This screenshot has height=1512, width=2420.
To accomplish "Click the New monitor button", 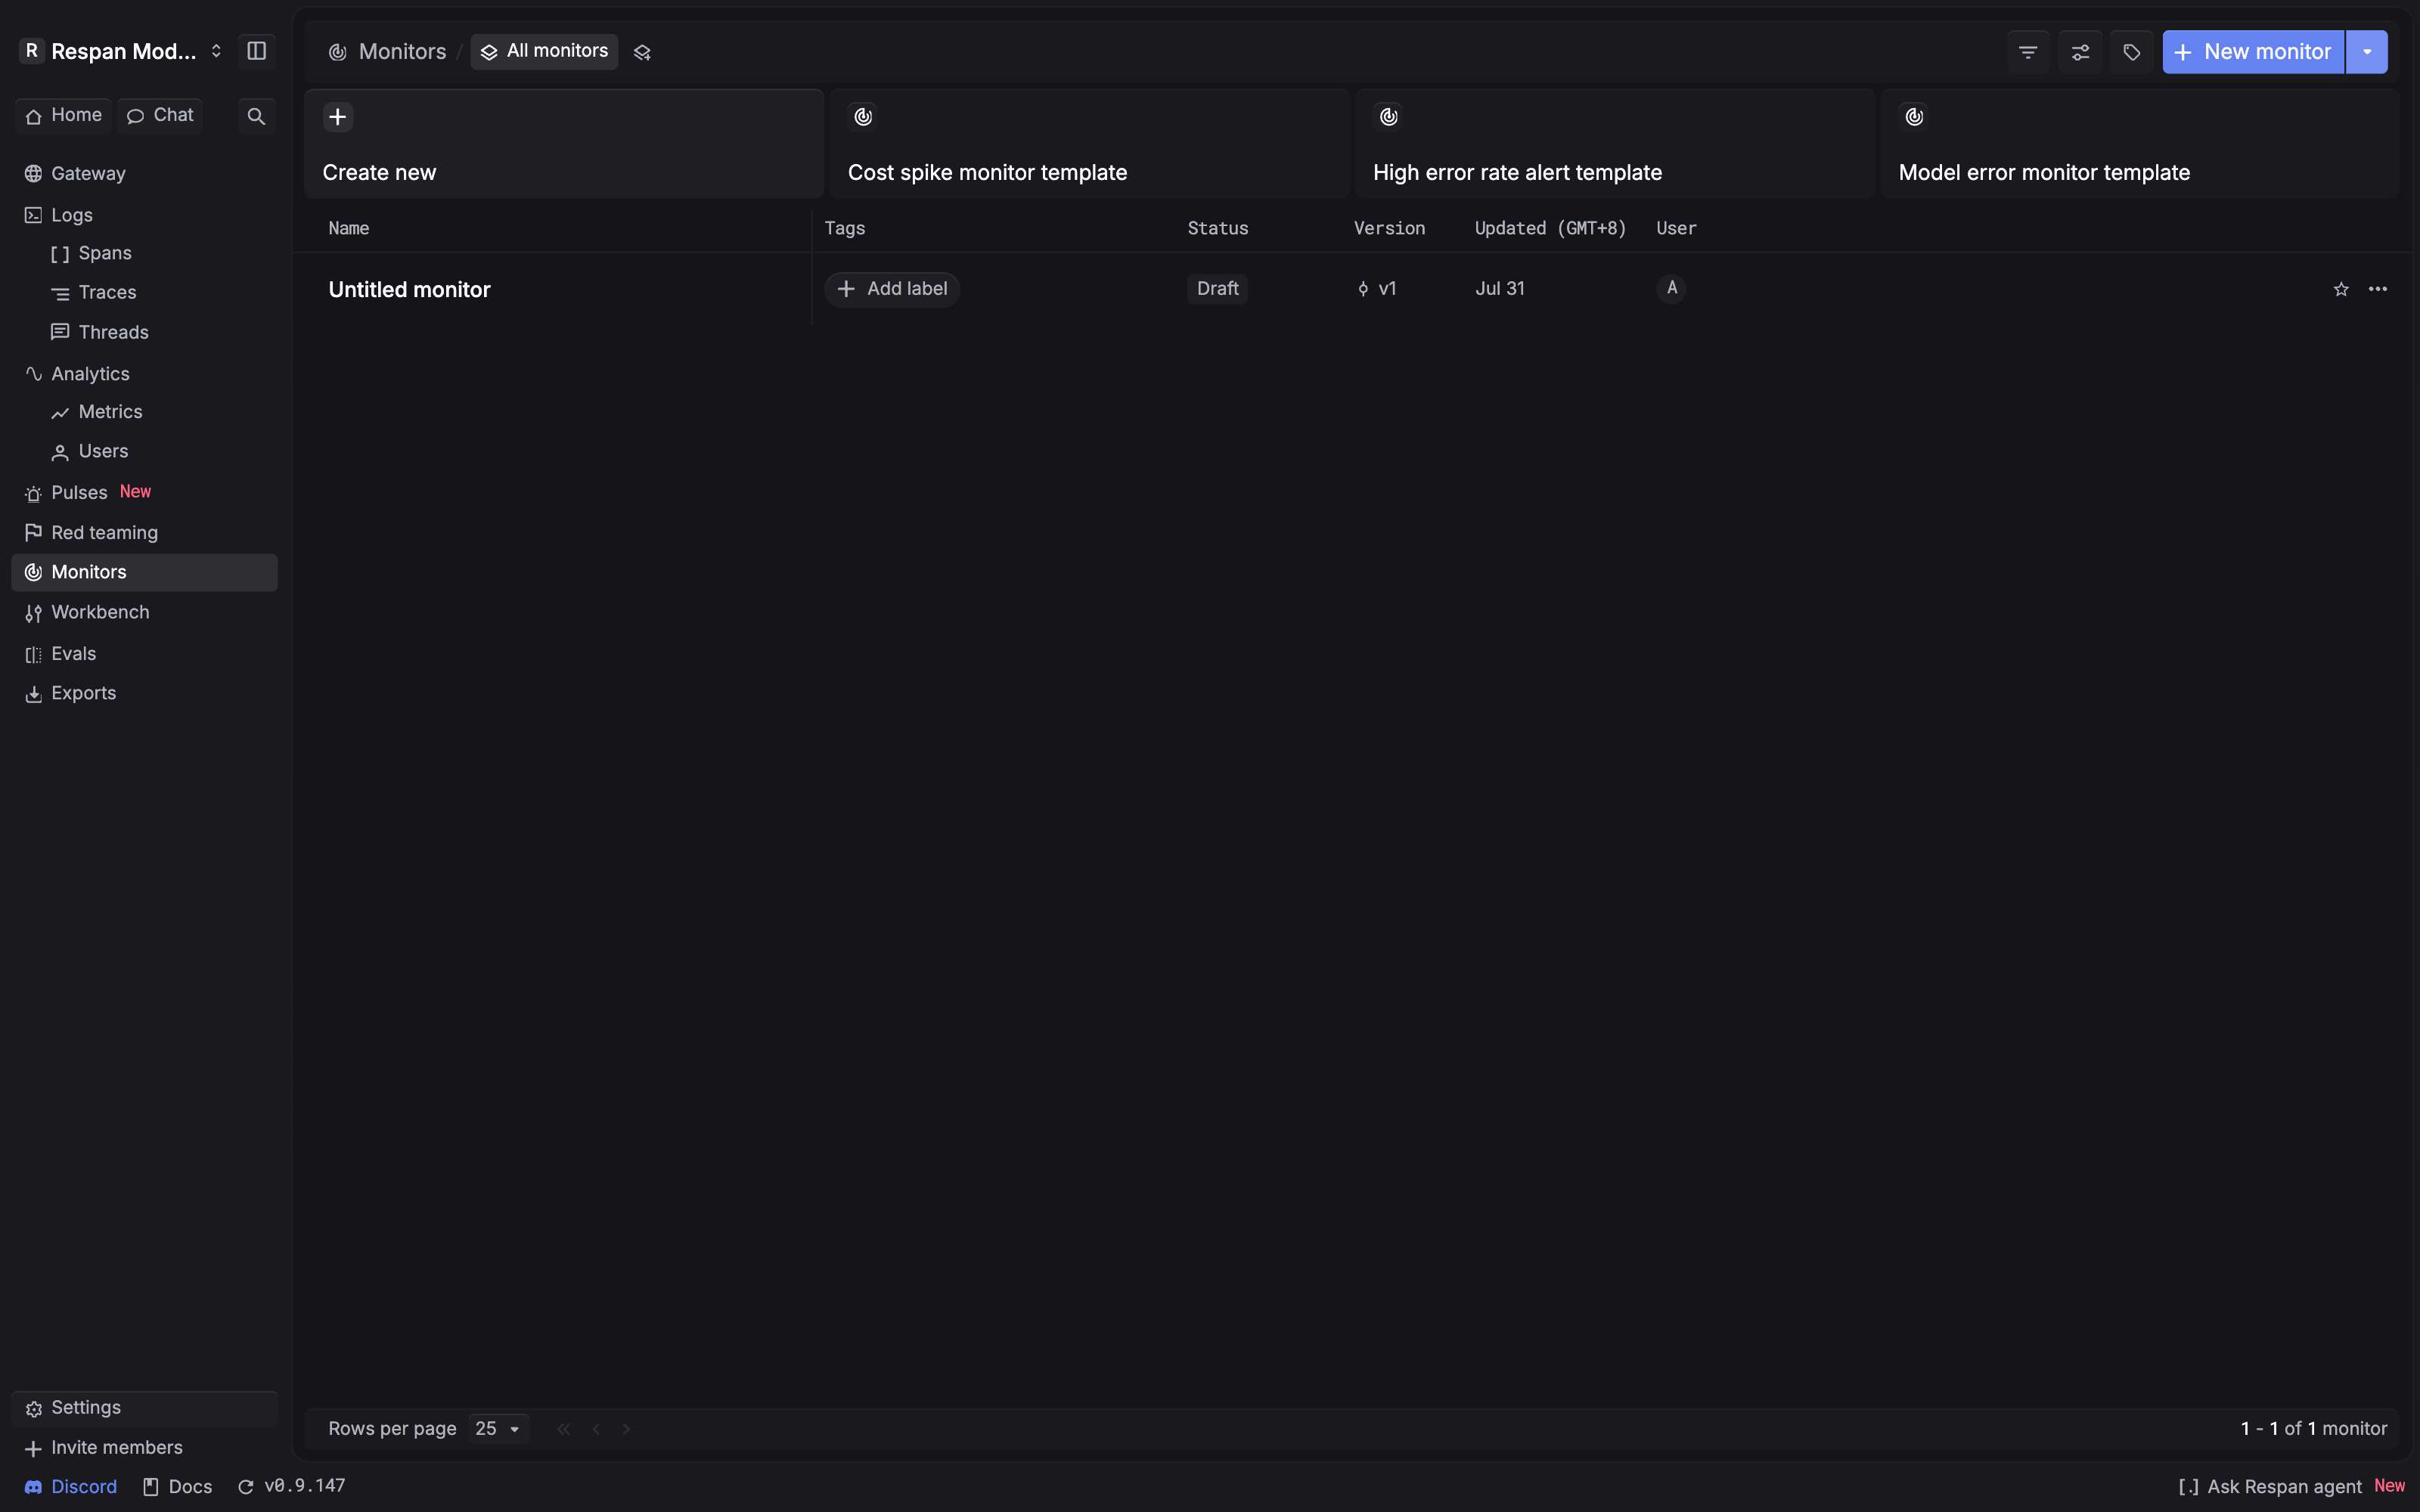I will tap(2253, 52).
